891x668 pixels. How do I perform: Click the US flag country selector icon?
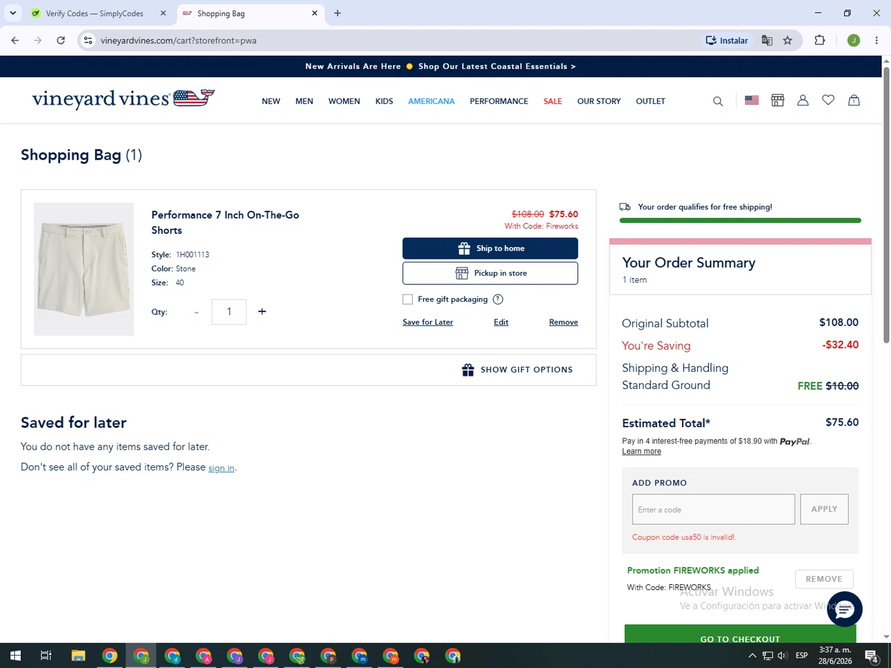point(751,100)
